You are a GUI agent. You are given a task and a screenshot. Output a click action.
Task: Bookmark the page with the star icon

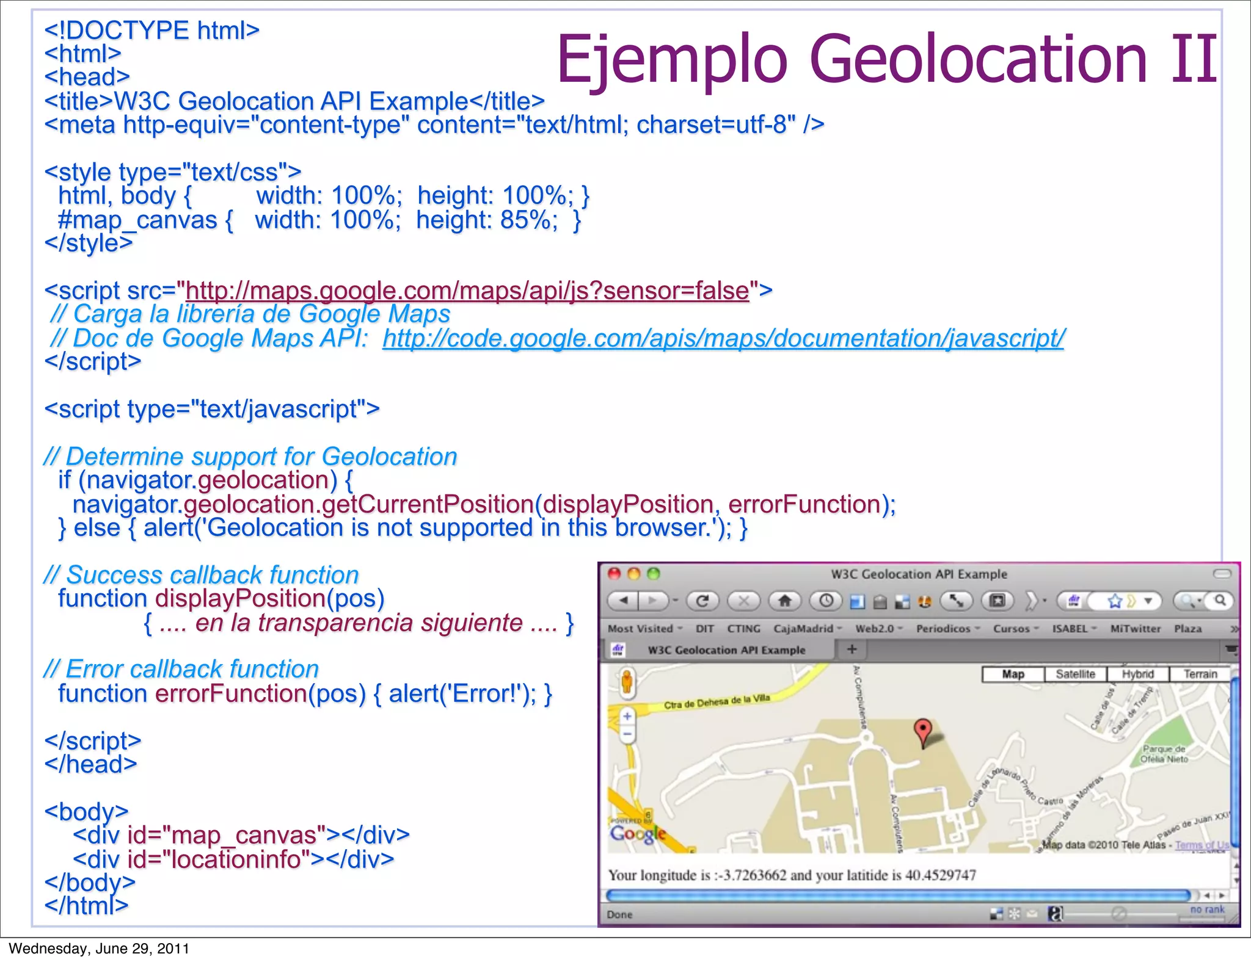pyautogui.click(x=1115, y=601)
